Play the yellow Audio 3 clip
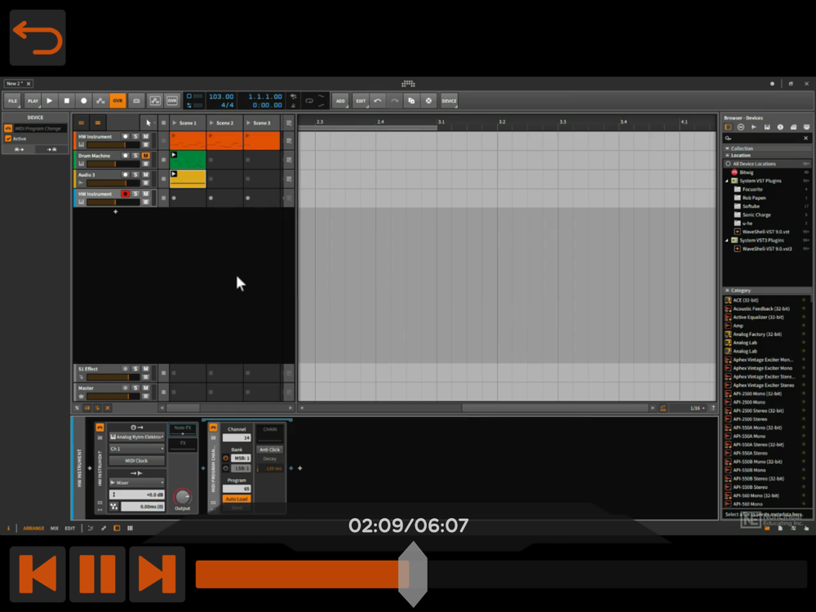 [174, 174]
